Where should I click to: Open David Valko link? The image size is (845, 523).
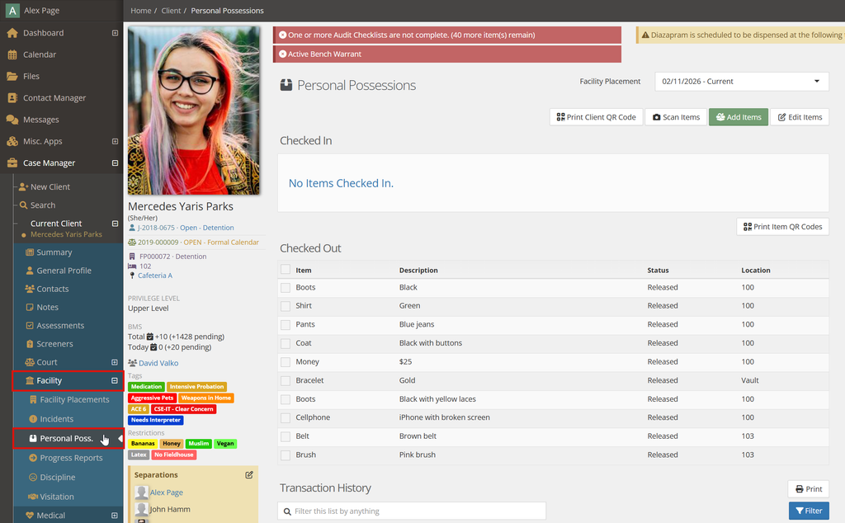coord(158,363)
